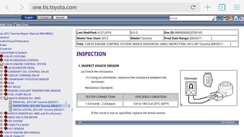The image size is (244, 137).
Task: Open the Brake section
Action: click(x=3, y=45)
